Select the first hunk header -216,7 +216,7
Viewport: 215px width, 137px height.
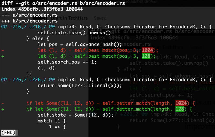pos(28,27)
